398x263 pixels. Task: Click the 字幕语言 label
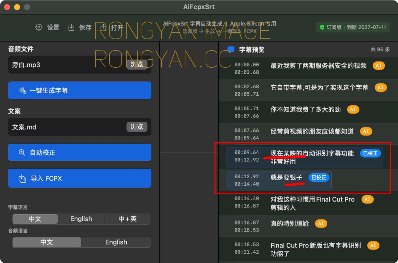18,207
